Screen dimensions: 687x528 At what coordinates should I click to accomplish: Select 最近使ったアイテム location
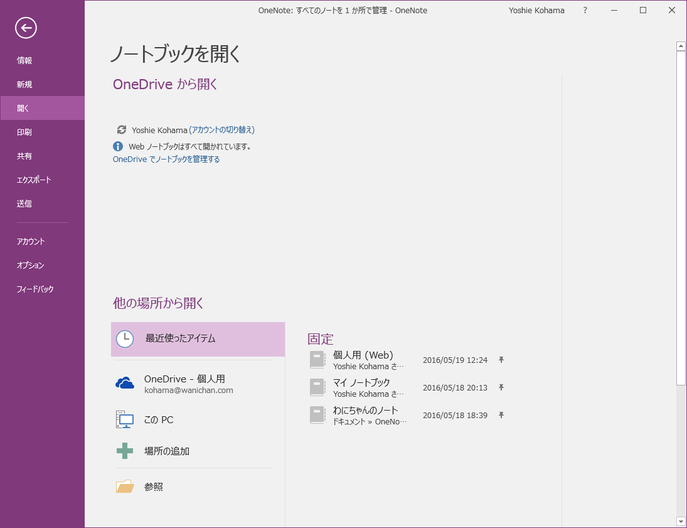coord(198,339)
